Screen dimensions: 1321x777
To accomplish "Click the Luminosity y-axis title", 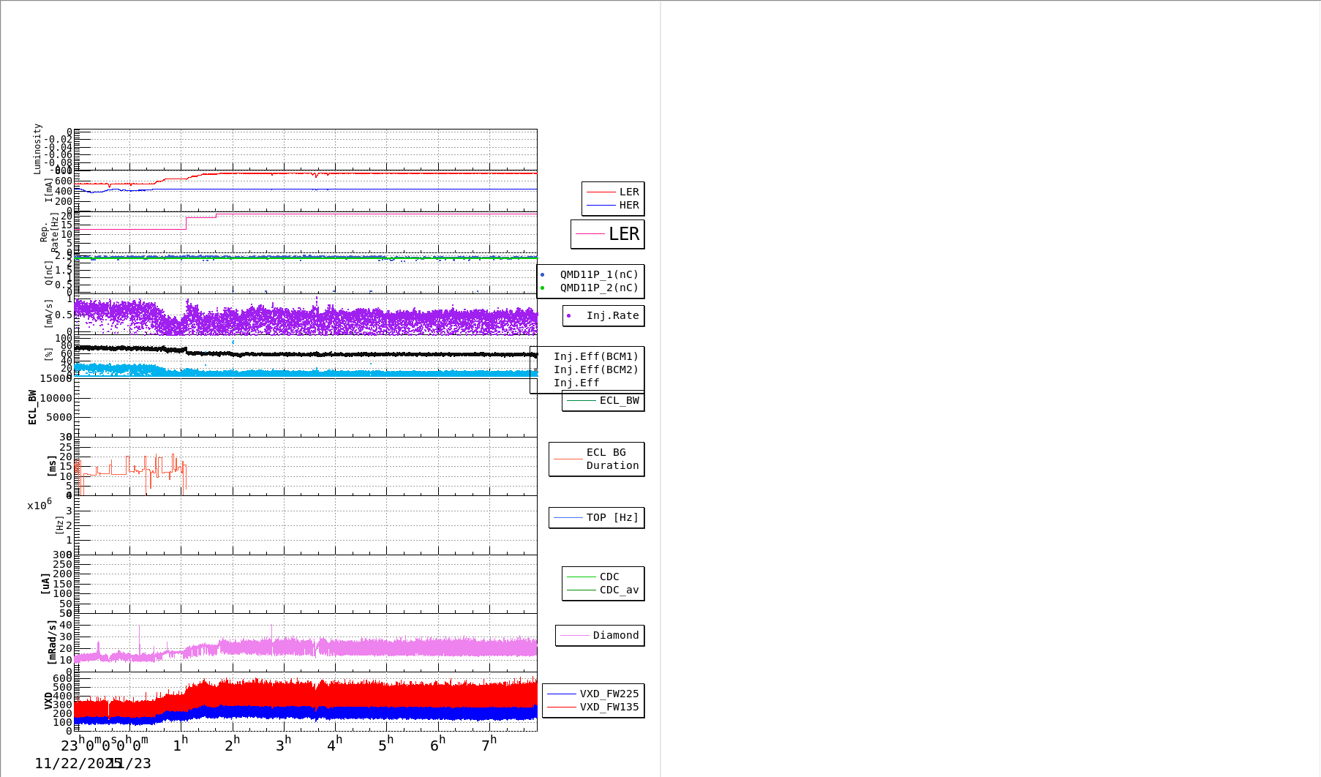I will click(37, 149).
